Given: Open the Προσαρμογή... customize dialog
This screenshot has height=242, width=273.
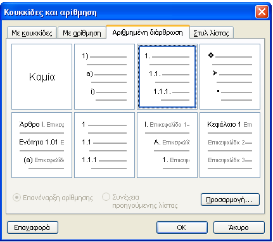Looking at the screenshot, I should click(x=230, y=200).
